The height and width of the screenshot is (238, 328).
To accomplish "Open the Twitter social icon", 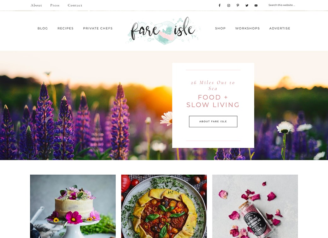I will click(x=247, y=5).
